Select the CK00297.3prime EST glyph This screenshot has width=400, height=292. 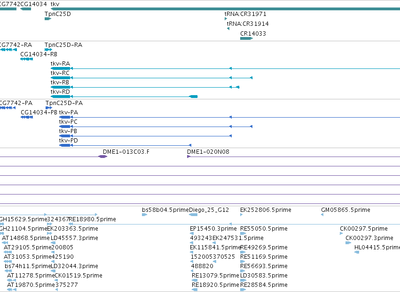tap(348, 243)
